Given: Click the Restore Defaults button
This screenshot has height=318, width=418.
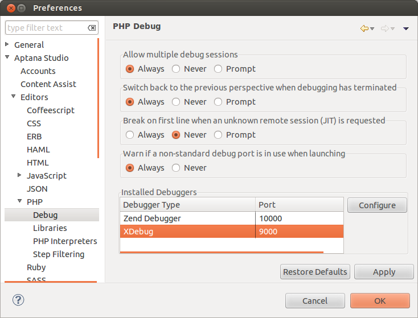Looking at the screenshot, I should [315, 272].
